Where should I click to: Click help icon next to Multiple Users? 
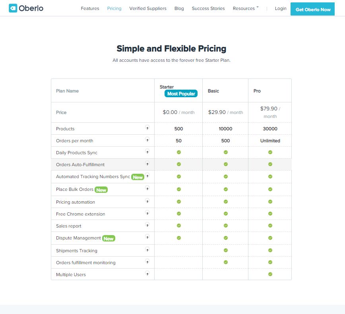147,274
